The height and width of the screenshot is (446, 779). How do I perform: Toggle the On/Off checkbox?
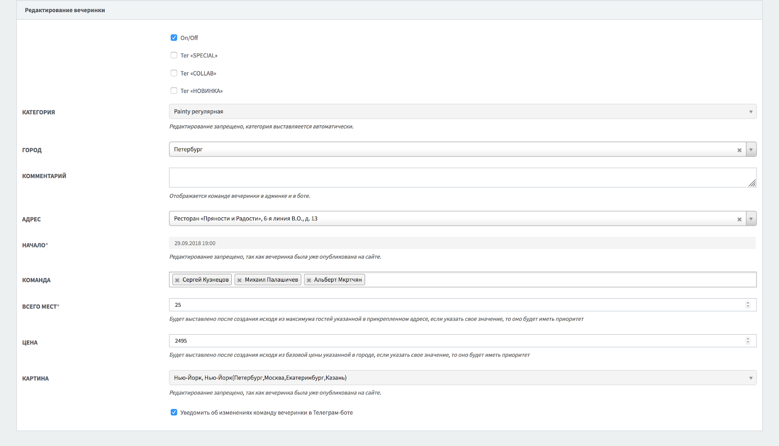174,37
